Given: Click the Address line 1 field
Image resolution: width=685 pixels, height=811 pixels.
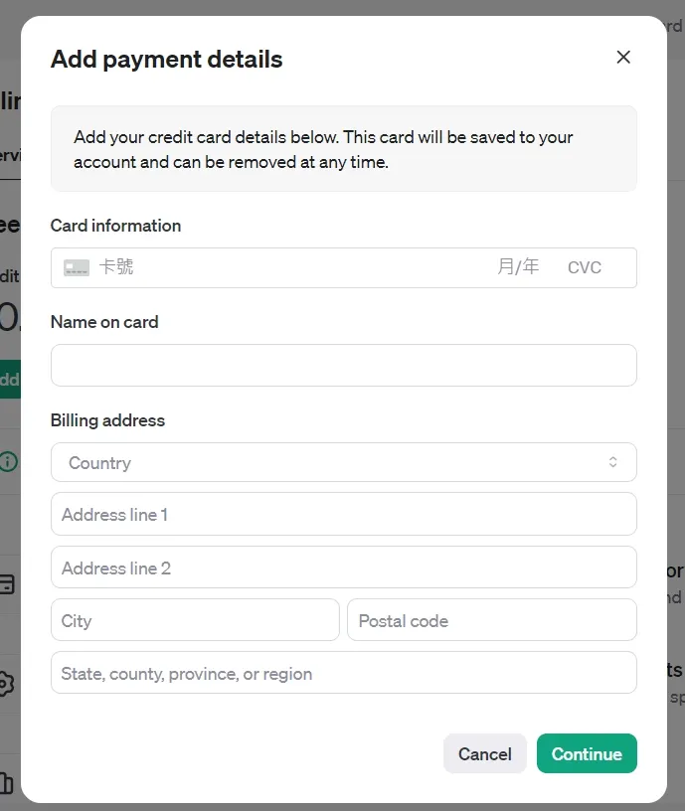Looking at the screenshot, I should (343, 514).
